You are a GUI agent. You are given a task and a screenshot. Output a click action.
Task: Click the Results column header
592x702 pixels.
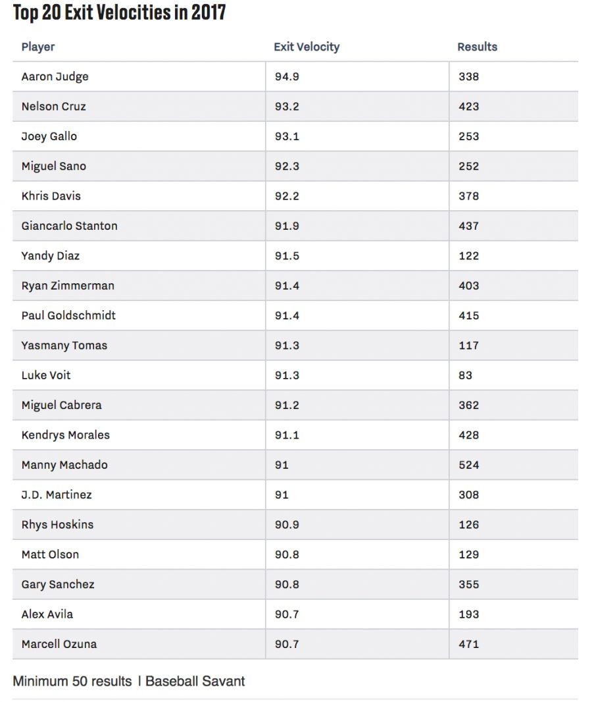pos(477,47)
